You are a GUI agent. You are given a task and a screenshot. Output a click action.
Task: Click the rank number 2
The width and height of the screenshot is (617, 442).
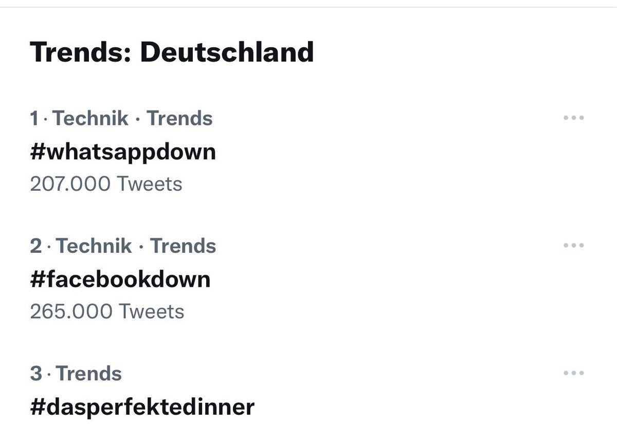36,246
